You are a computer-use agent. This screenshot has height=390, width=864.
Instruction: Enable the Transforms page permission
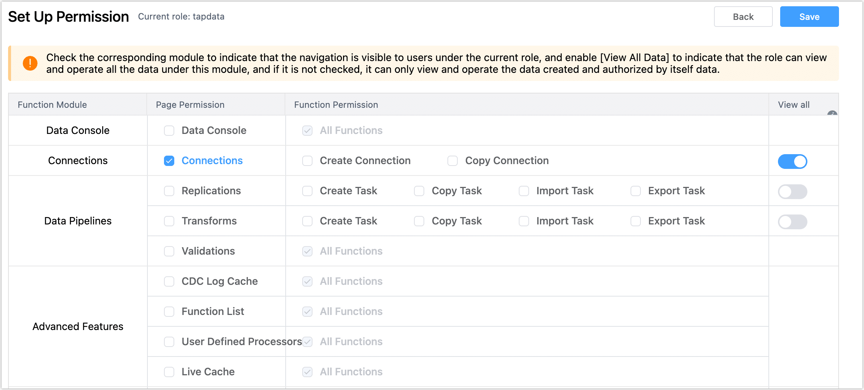pos(169,221)
